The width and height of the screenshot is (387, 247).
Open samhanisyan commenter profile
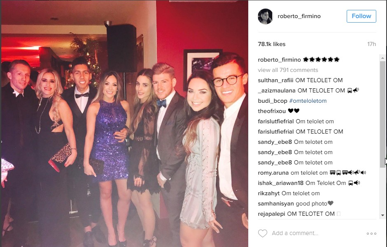[276, 204]
